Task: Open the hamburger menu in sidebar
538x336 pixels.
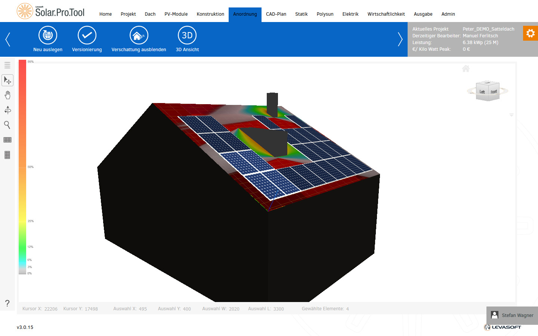Action: (x=7, y=65)
